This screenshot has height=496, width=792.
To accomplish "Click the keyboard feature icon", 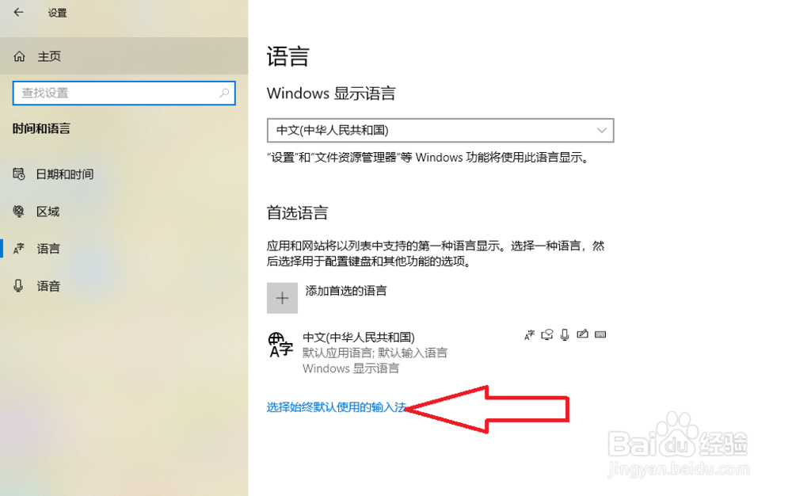I will click(600, 334).
